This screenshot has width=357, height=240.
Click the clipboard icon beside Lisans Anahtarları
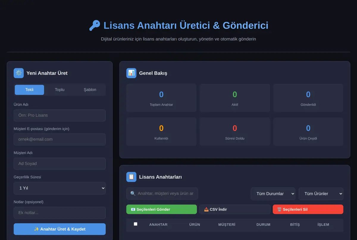click(131, 177)
